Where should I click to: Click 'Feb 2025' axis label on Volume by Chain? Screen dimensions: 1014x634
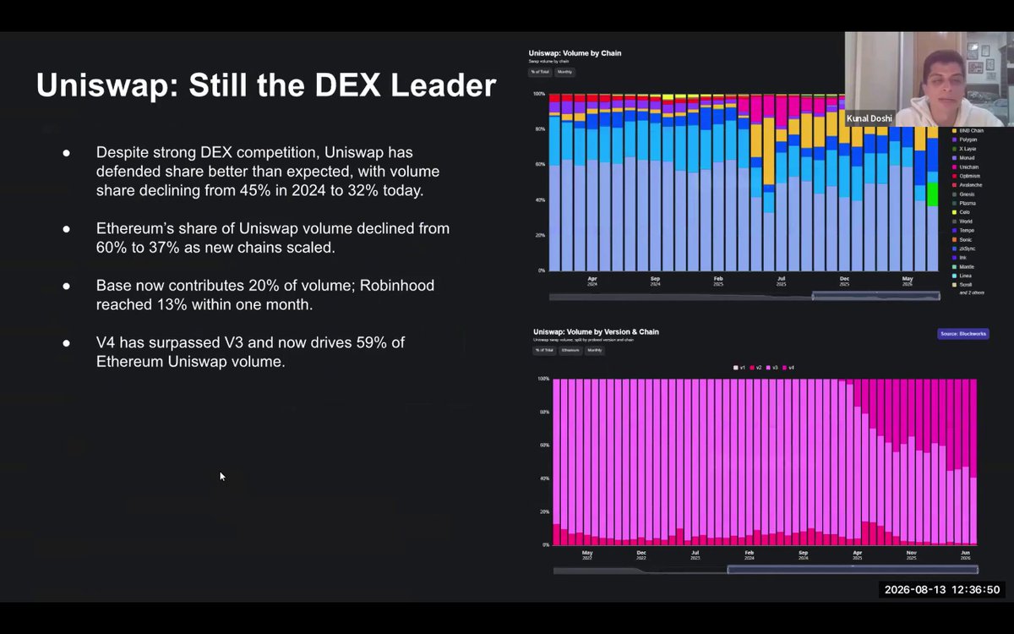pyautogui.click(x=718, y=280)
